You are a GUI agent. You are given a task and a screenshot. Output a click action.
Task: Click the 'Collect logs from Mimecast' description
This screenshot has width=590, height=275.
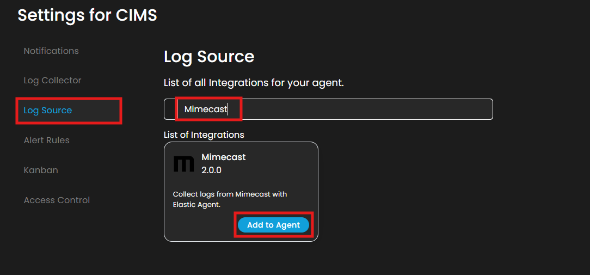pyautogui.click(x=230, y=199)
